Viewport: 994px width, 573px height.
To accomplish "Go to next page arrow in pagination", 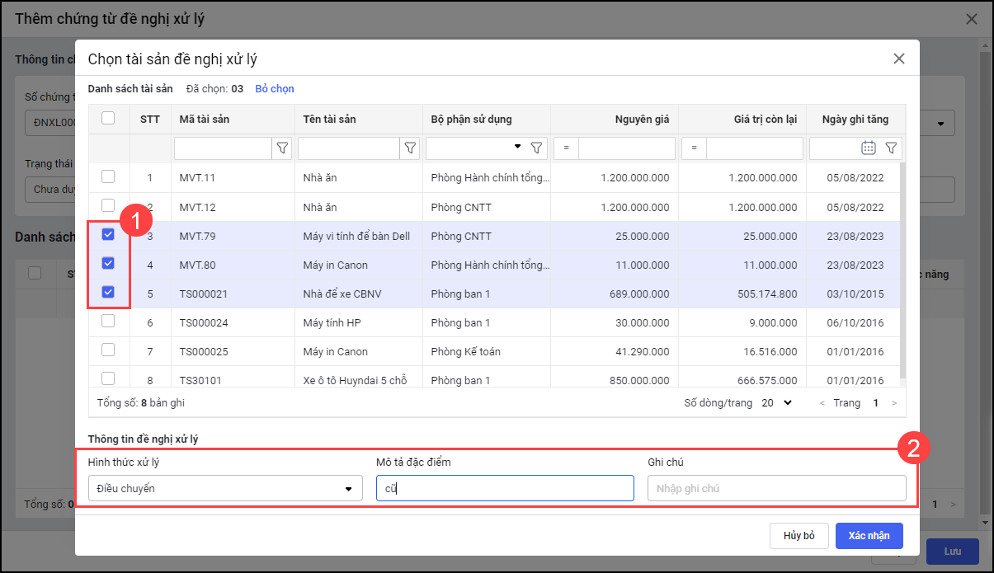I will (893, 403).
